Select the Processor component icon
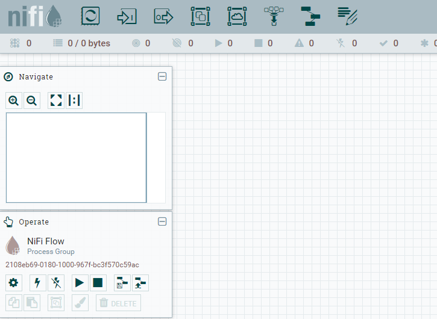Screen dimensions: 437x319 point(90,16)
